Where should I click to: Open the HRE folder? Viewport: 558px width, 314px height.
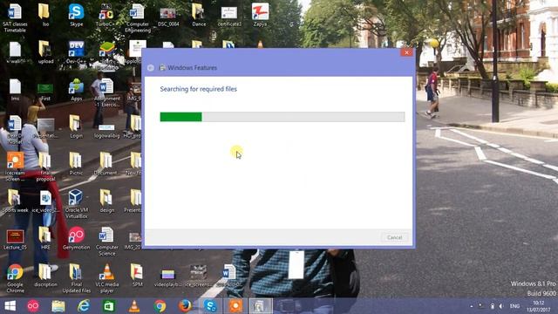45,238
